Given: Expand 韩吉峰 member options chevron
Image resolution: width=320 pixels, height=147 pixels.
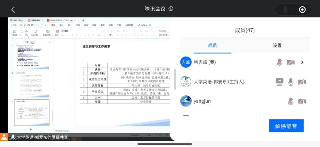Looking at the screenshot, I should tap(302, 63).
